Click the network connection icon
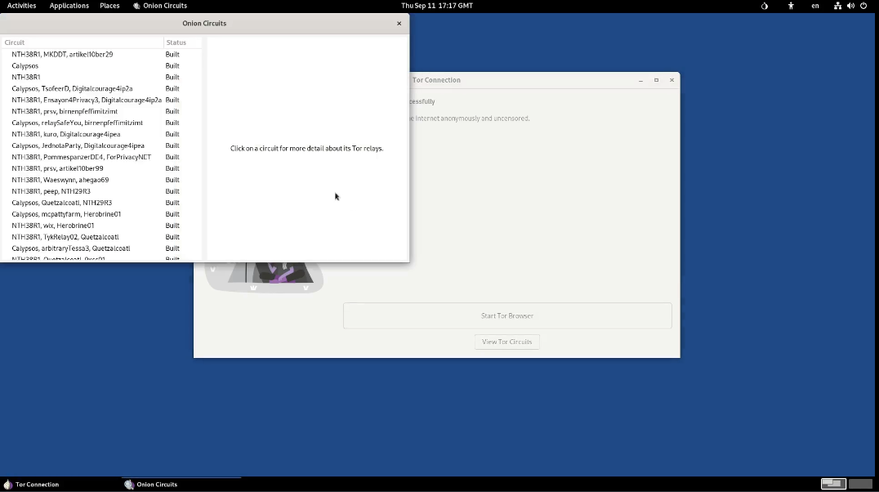879x492 pixels. click(837, 6)
